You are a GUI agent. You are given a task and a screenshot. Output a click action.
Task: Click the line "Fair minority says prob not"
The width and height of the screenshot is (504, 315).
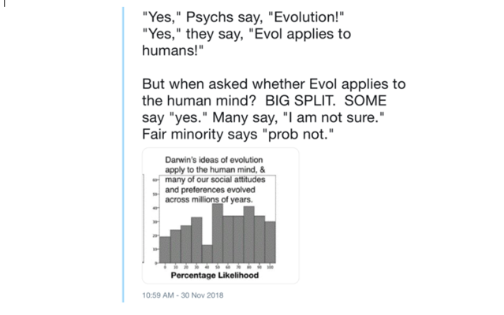(x=238, y=134)
